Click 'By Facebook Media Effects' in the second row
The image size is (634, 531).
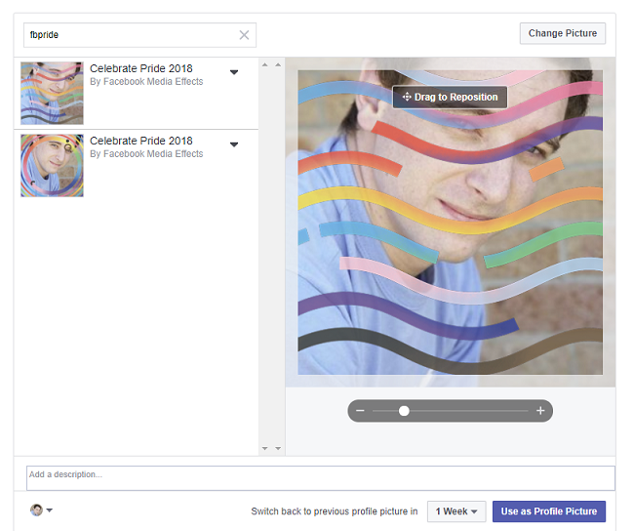click(x=146, y=154)
